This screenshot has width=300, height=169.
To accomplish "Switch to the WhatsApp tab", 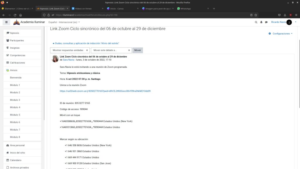I will 193,9.
